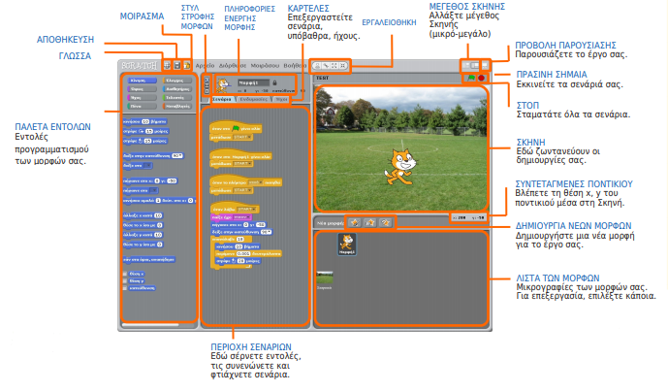
Task: Get a surprise sprite button
Action: 386,222
